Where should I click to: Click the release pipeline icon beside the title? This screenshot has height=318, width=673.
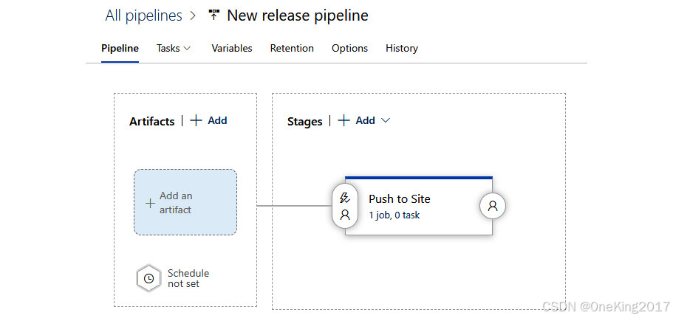[214, 15]
